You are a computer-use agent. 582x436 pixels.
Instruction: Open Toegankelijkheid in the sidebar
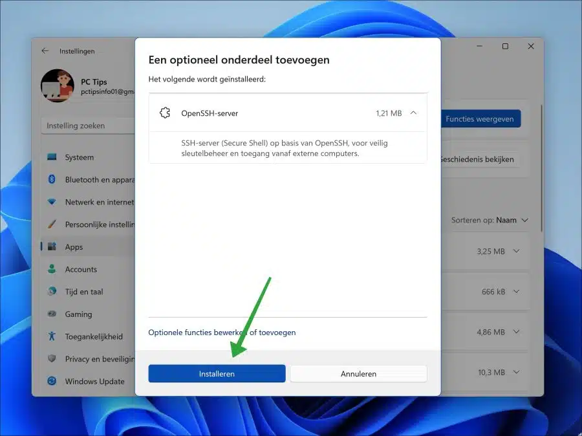point(88,336)
